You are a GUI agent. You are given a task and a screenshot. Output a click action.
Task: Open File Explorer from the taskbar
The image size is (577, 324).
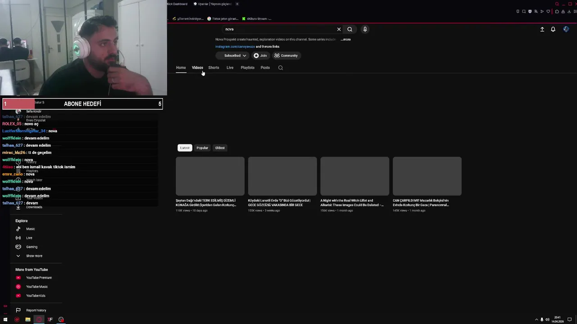[27, 319]
